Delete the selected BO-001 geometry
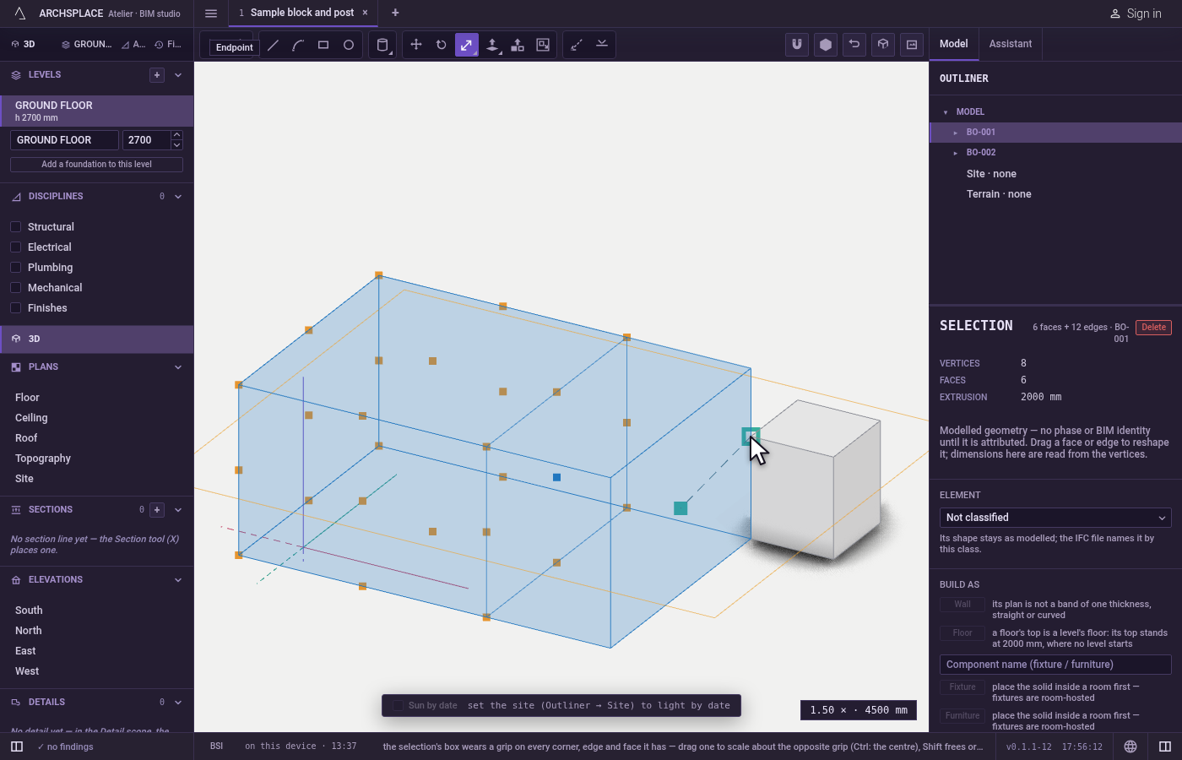The width and height of the screenshot is (1182, 760). pos(1153,328)
